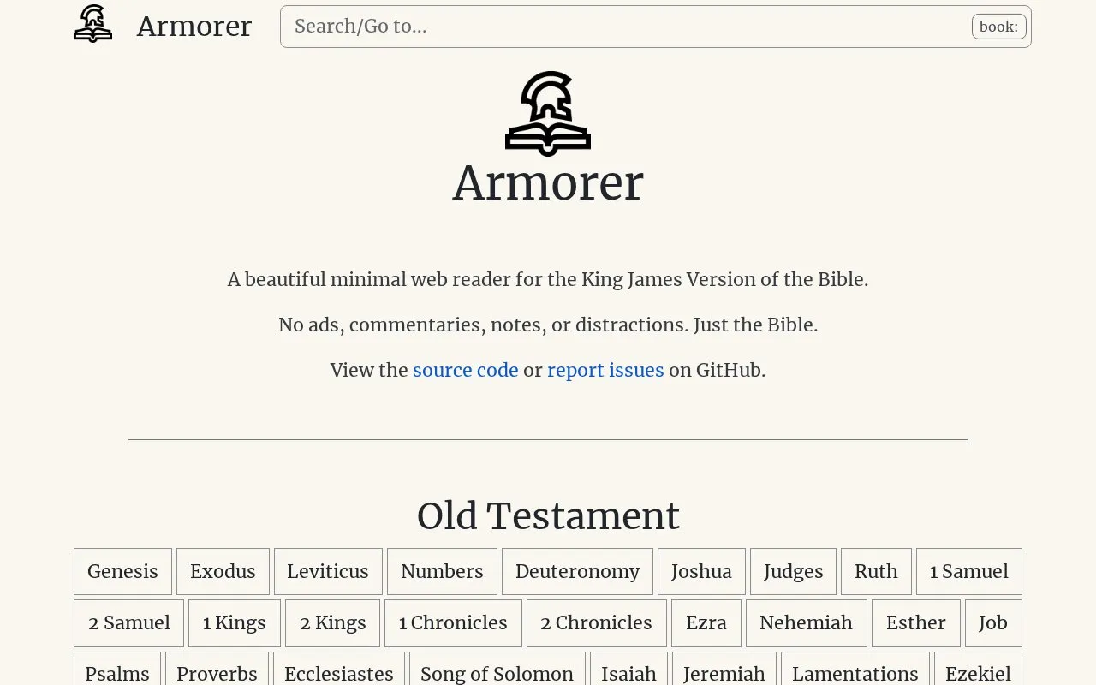Open Deuteronomy
The image size is (1096, 685).
coord(577,571)
